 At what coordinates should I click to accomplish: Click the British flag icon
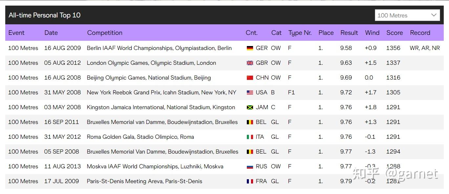pyautogui.click(x=250, y=63)
